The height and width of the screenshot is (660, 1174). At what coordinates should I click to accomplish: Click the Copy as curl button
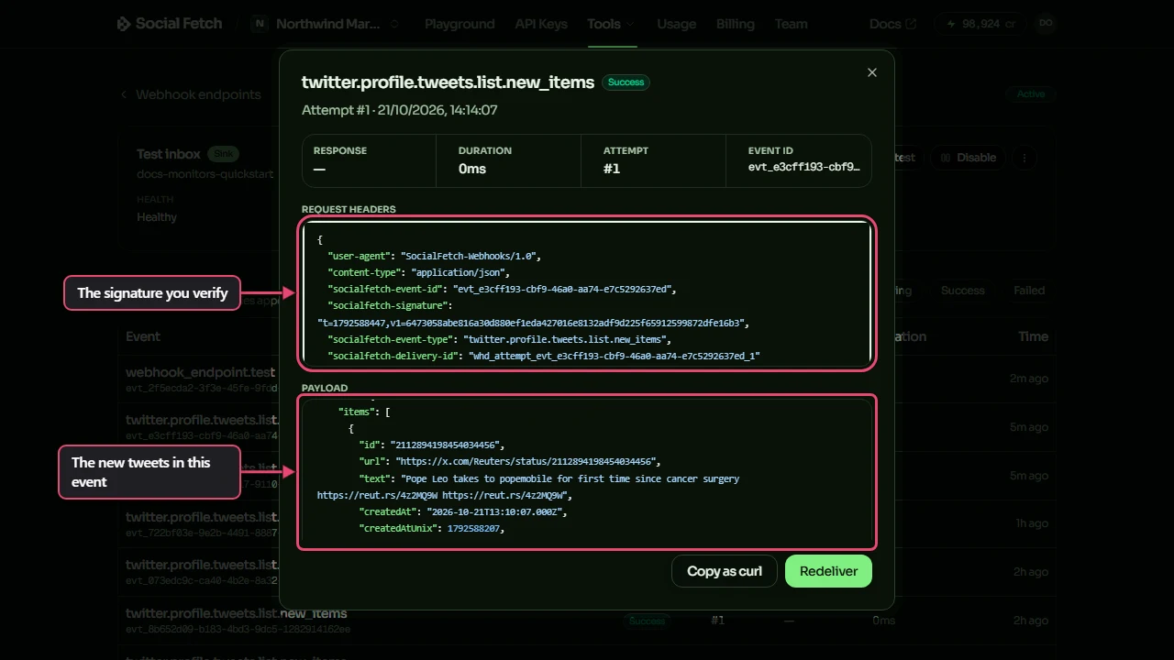[x=725, y=571]
